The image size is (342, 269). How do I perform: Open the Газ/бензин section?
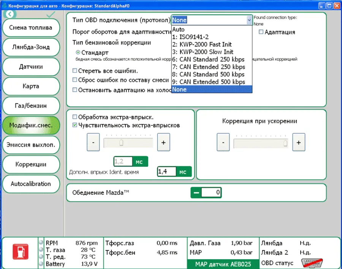coord(31,106)
